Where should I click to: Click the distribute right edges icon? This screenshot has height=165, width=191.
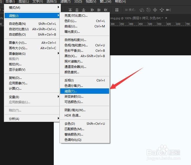105,10
